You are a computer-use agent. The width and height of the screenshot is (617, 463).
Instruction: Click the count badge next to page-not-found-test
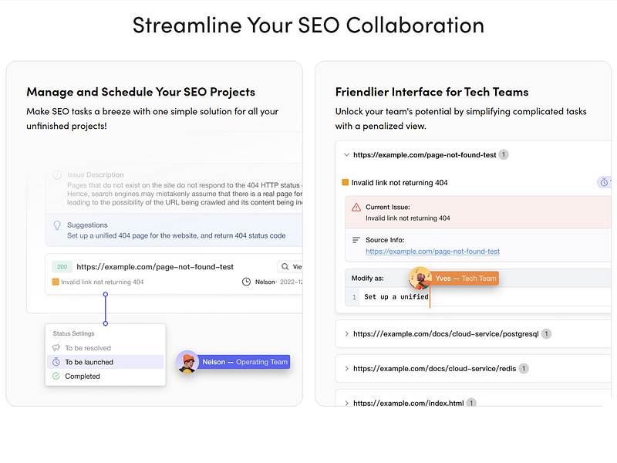504,155
